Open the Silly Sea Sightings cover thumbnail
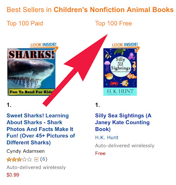 tap(120, 72)
